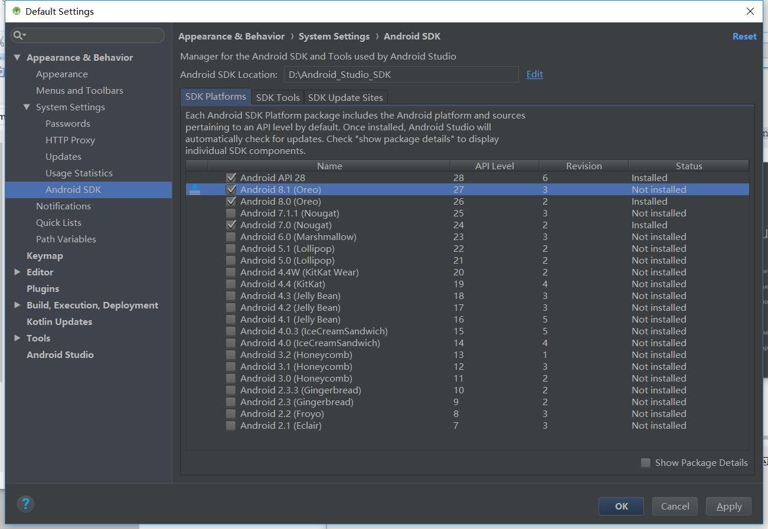Sort by the Status column header
Viewport: 768px width, 529px height.
pos(689,166)
